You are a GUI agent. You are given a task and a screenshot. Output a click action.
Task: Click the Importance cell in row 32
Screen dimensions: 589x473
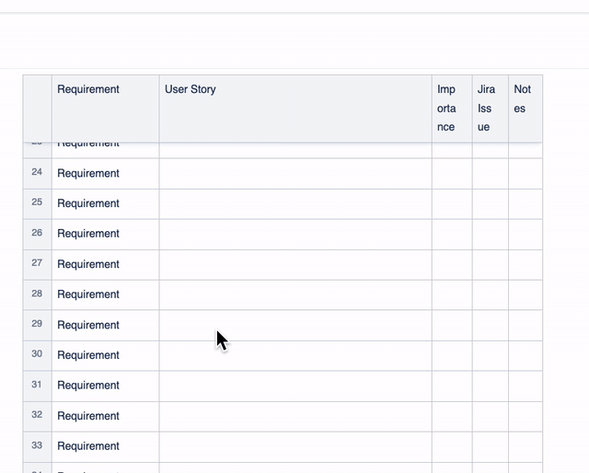pyautogui.click(x=452, y=417)
